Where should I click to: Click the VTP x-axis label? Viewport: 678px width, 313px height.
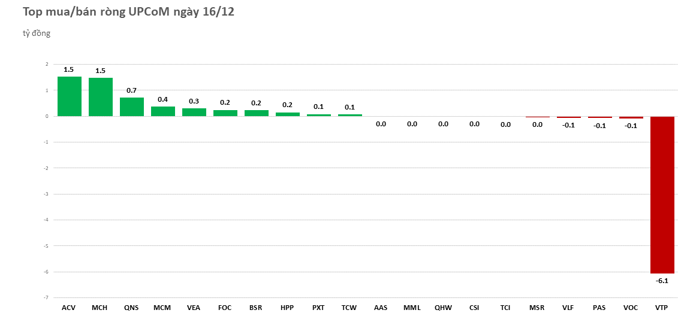point(662,308)
